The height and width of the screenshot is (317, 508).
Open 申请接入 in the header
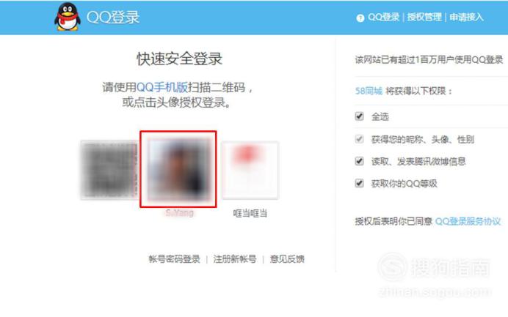(x=467, y=17)
